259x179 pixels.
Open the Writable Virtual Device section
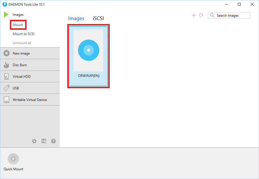30,100
